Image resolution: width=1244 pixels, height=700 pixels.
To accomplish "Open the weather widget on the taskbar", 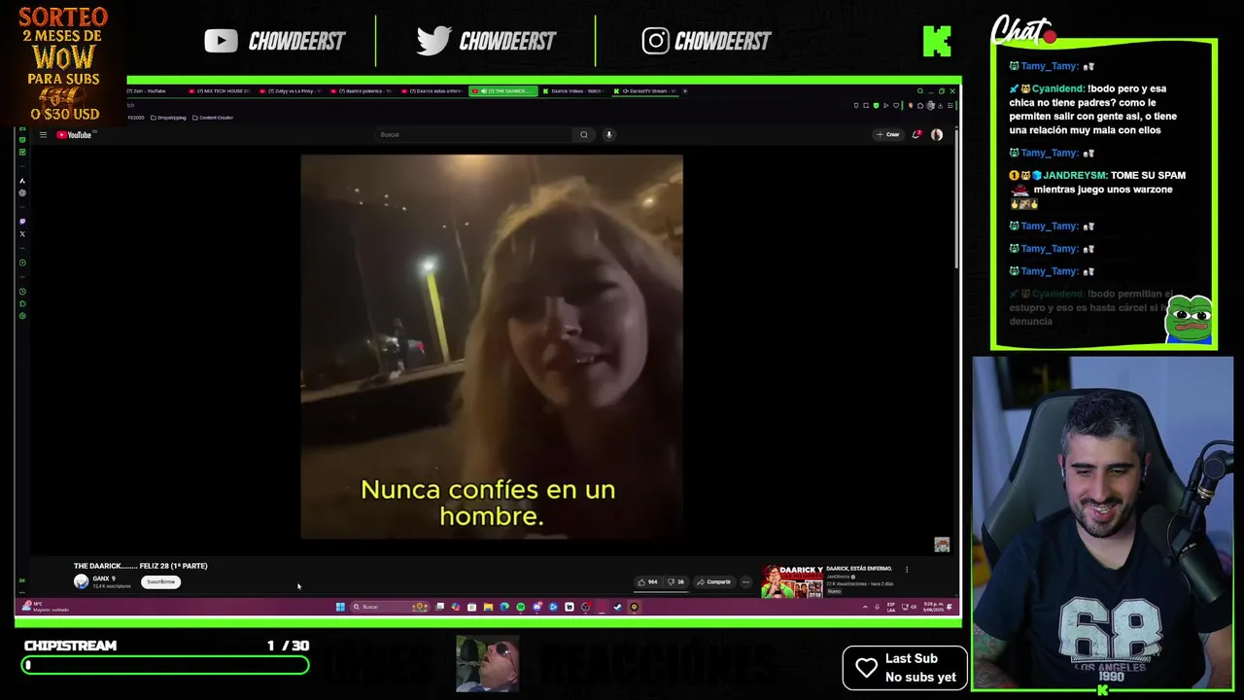I will 46,608.
